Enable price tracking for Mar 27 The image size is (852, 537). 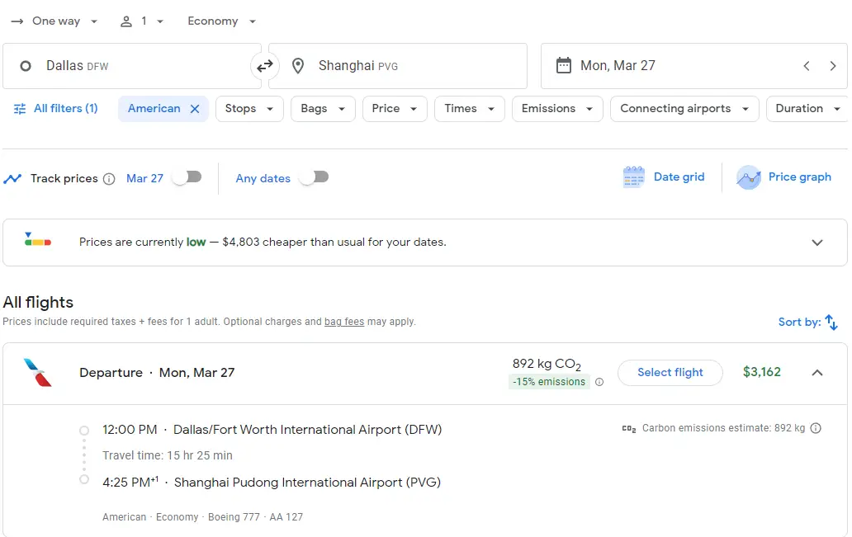click(x=187, y=177)
